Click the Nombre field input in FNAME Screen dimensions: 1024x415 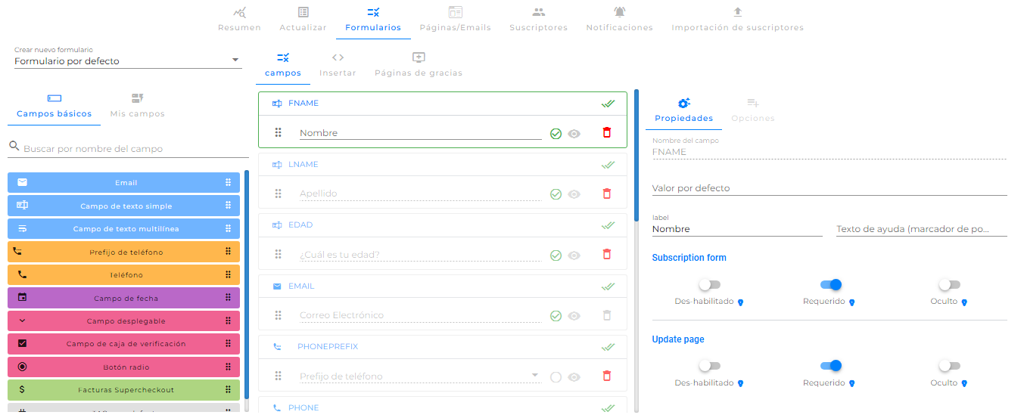coord(420,133)
